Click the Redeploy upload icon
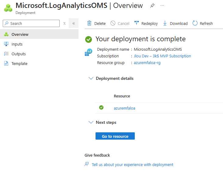 (x=137, y=23)
